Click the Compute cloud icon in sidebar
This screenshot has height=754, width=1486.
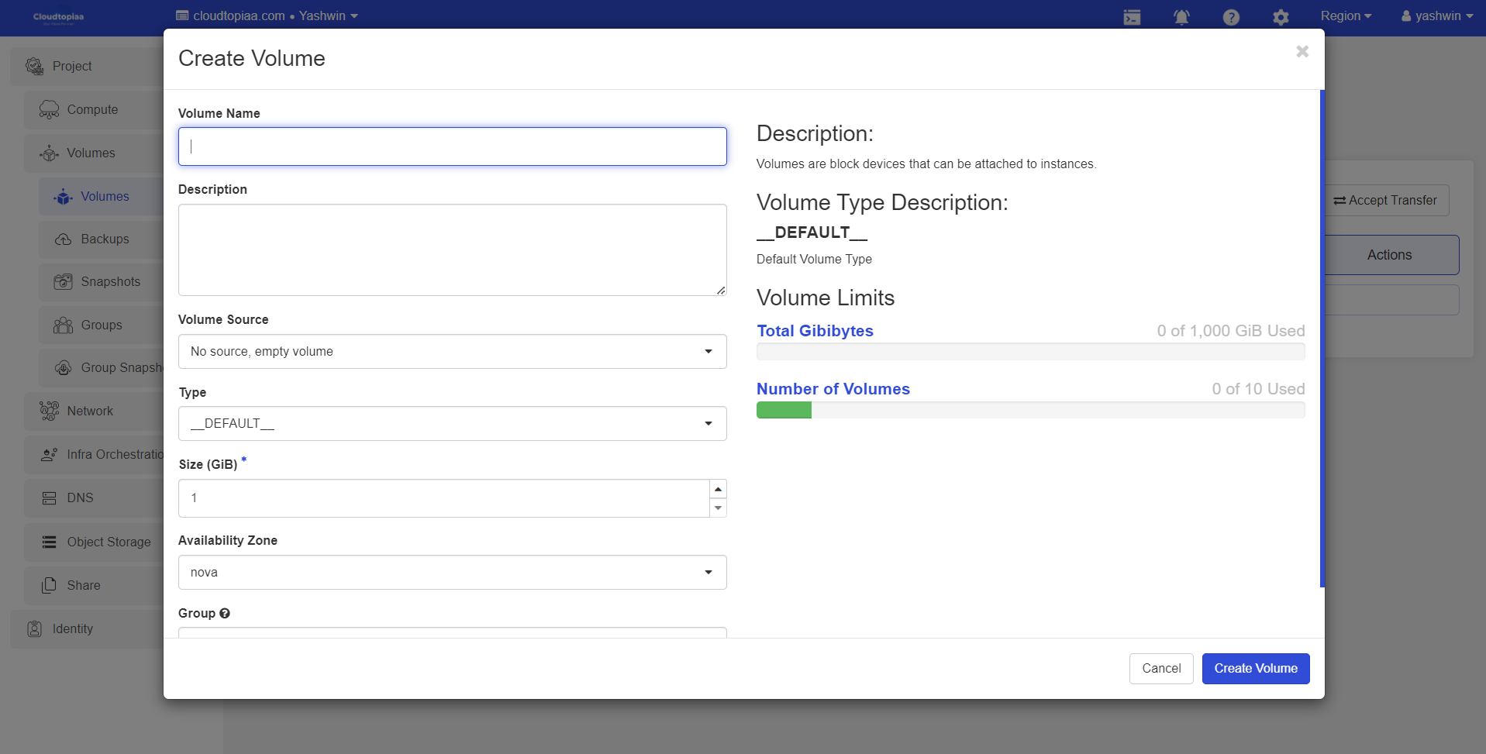49,110
